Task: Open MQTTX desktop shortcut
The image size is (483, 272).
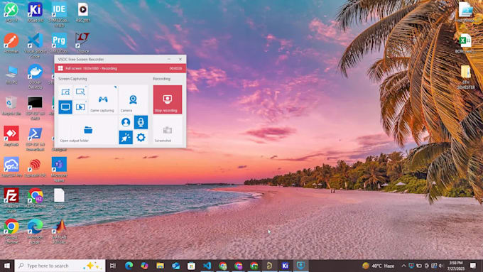Action: pyautogui.click(x=11, y=13)
